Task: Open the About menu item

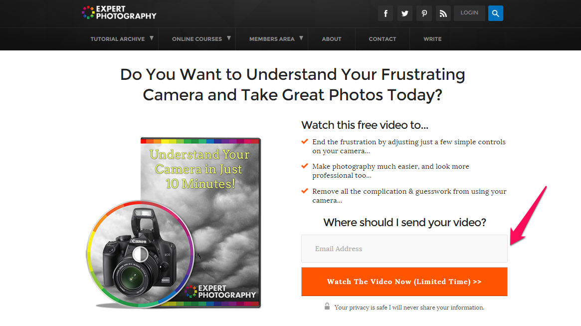Action: point(332,39)
